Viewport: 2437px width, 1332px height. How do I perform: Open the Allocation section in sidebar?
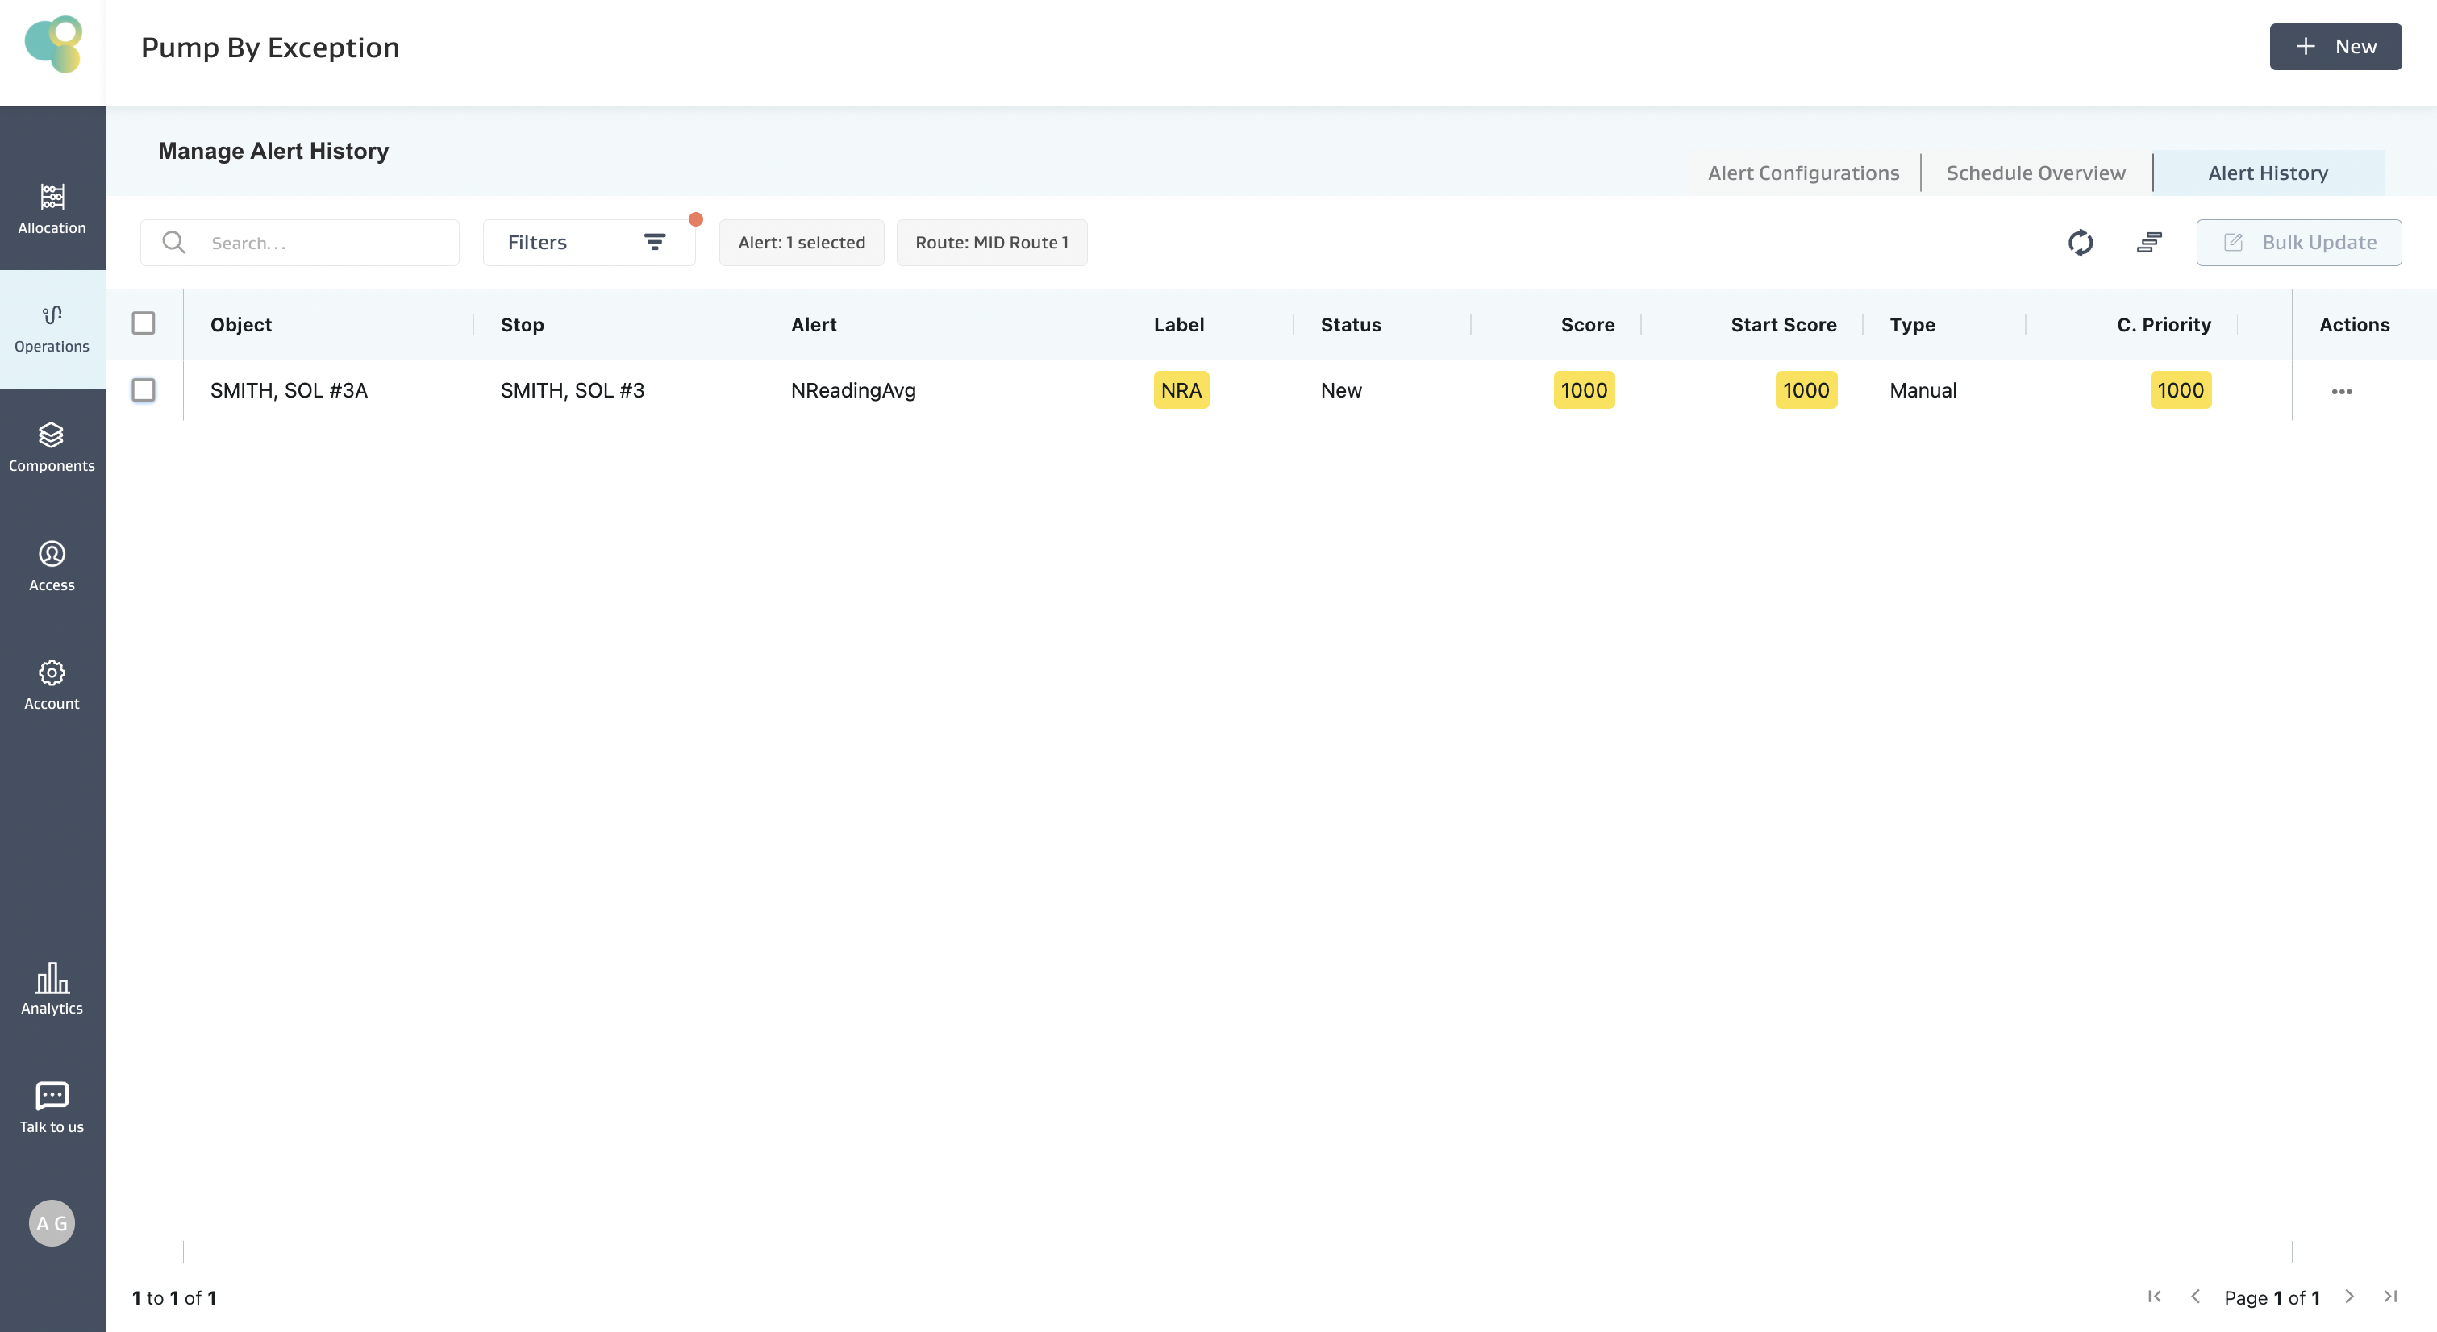pyautogui.click(x=52, y=209)
